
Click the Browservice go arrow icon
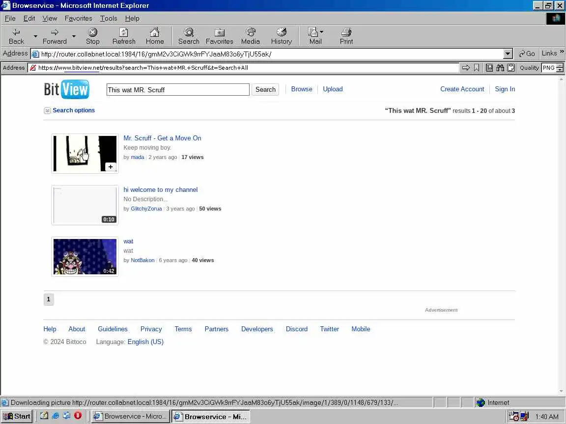pyautogui.click(x=466, y=67)
